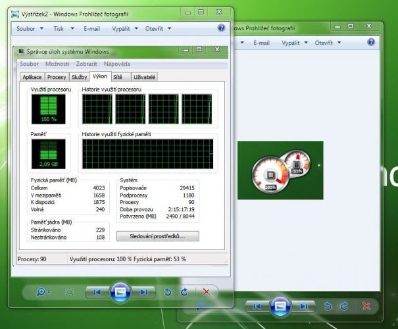Viewport: 398px width, 329px height.
Task: Delete the photo in background viewer
Action: (366, 306)
